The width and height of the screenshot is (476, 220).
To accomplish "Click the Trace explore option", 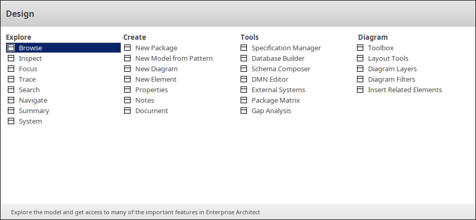I will coord(27,79).
